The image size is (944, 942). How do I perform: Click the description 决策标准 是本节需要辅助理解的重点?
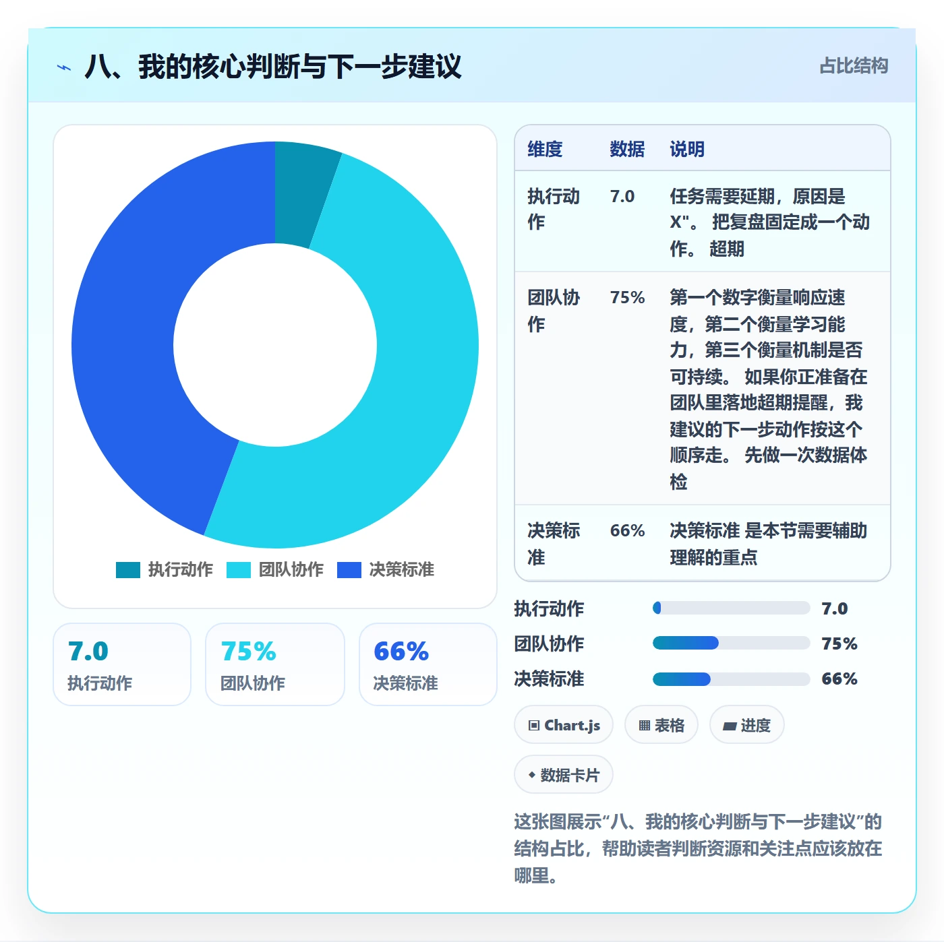(x=769, y=544)
